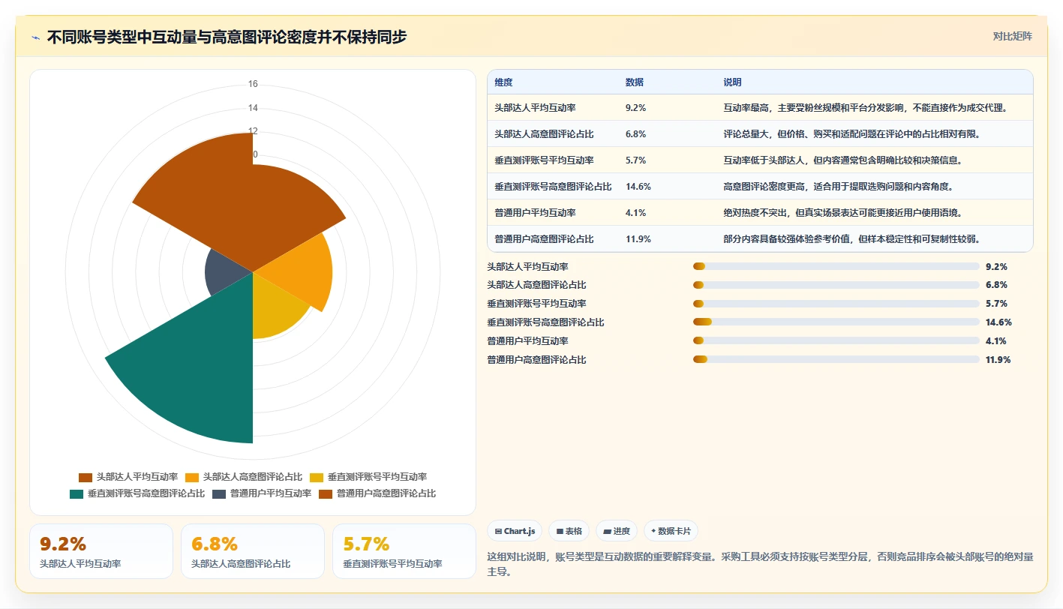
Task: Click the description starting 互动率低于头部达人
Action: click(x=842, y=160)
